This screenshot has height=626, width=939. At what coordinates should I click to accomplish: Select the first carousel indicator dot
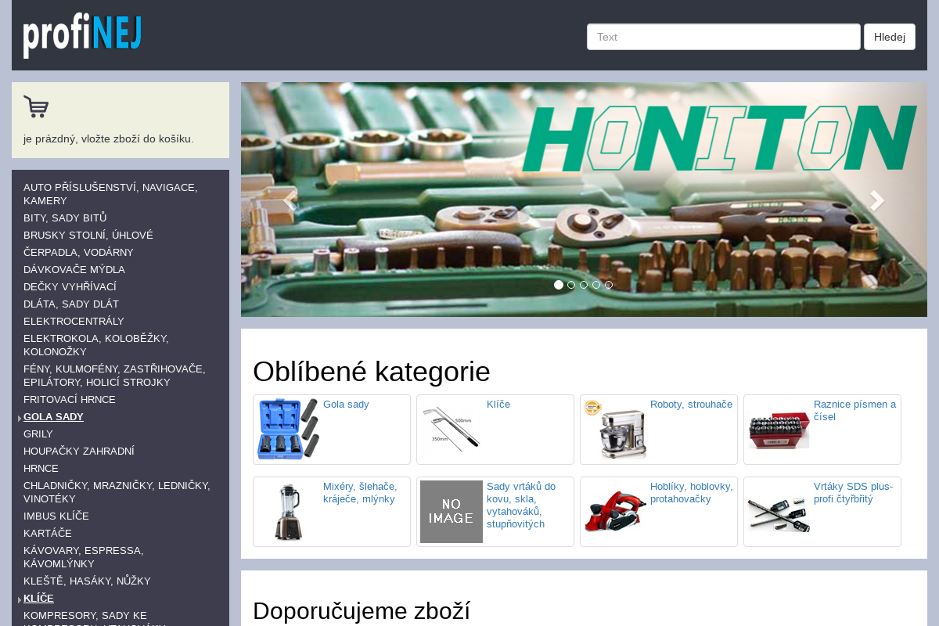(x=559, y=285)
